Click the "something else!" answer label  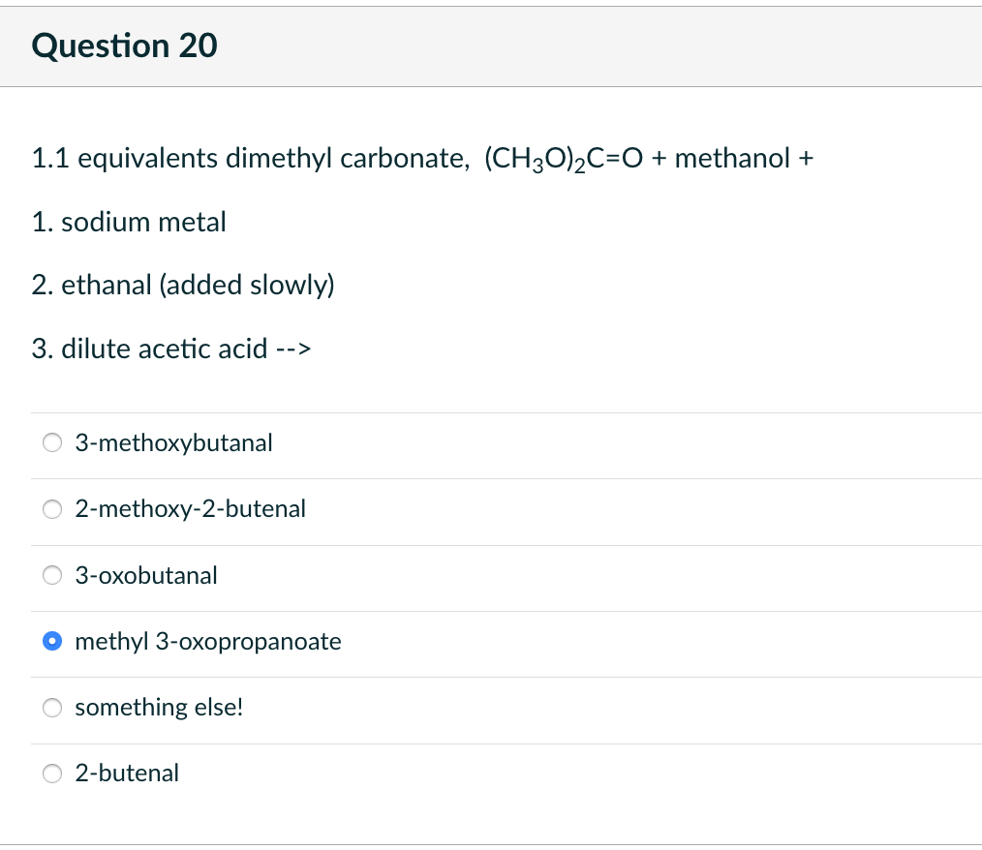159,708
